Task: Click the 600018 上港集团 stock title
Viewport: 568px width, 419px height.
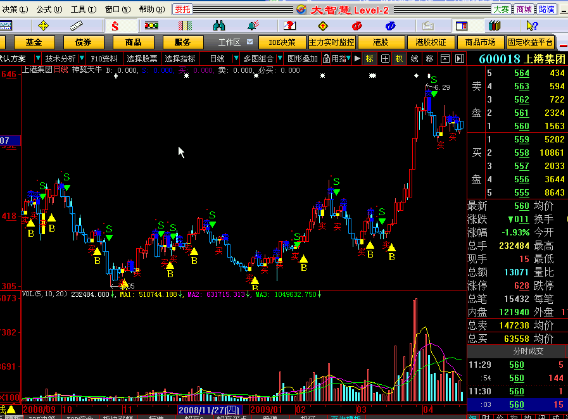Action: 522,59
